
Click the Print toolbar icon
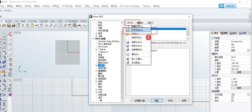14,25
